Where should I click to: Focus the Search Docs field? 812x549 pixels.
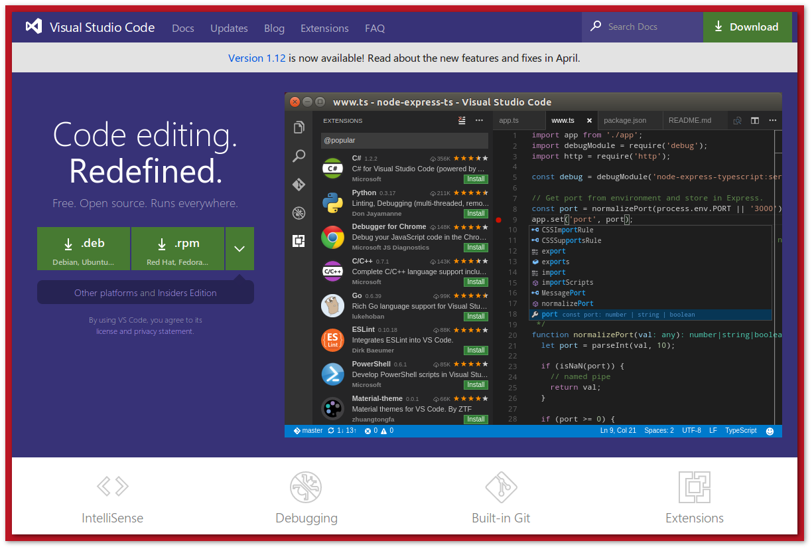tap(642, 27)
